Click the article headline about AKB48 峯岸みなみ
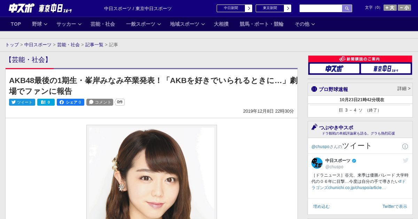418x219 pixels. click(x=153, y=86)
